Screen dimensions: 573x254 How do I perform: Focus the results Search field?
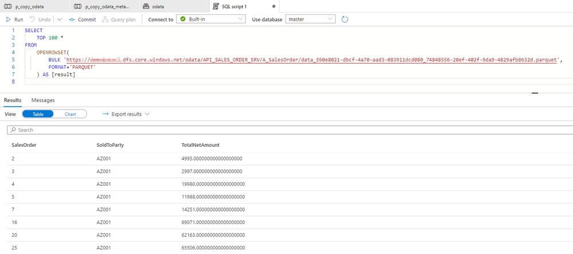tap(291, 130)
